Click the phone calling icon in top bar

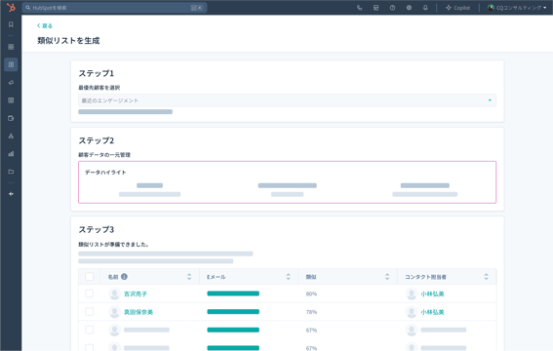pos(359,8)
